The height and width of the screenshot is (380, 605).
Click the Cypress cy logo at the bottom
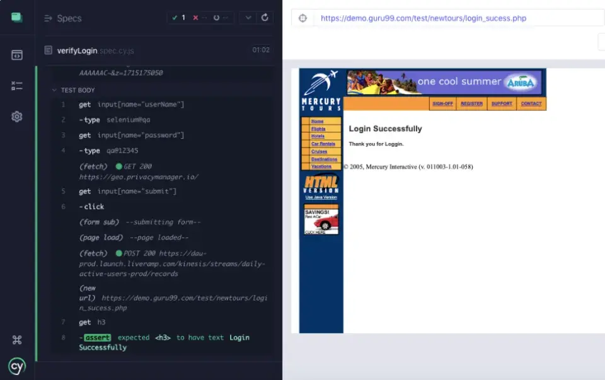16,366
